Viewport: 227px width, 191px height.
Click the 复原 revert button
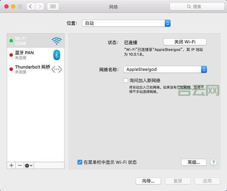(x=178, y=181)
